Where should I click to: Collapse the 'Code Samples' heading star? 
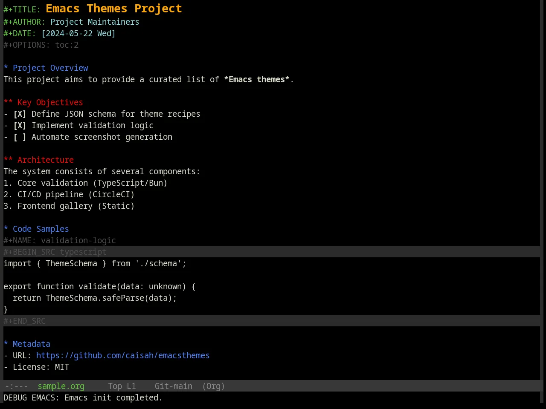click(6, 229)
